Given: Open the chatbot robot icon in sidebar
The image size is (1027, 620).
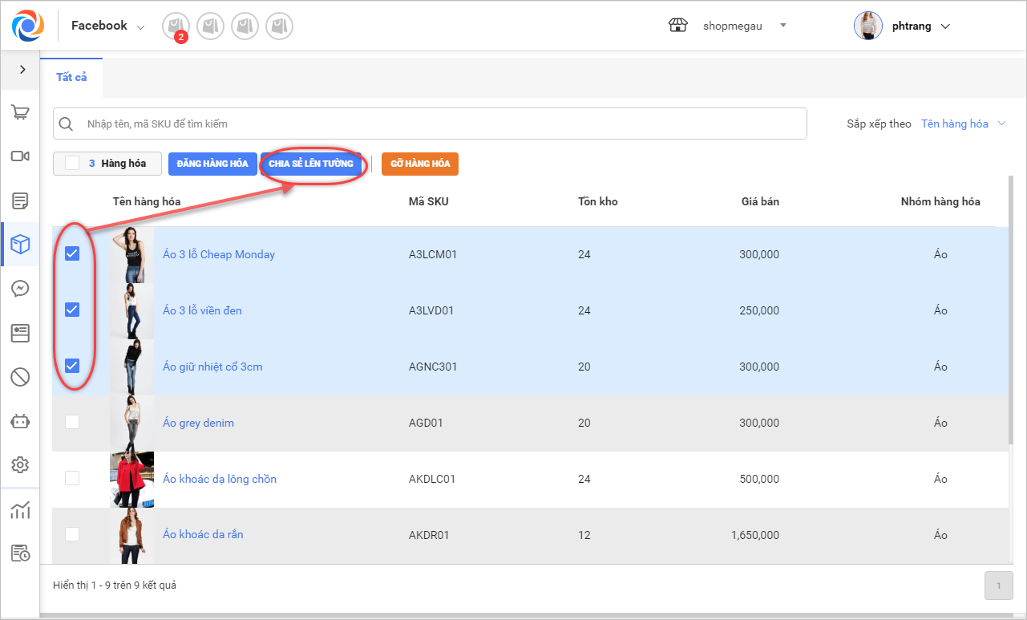Looking at the screenshot, I should (x=20, y=421).
